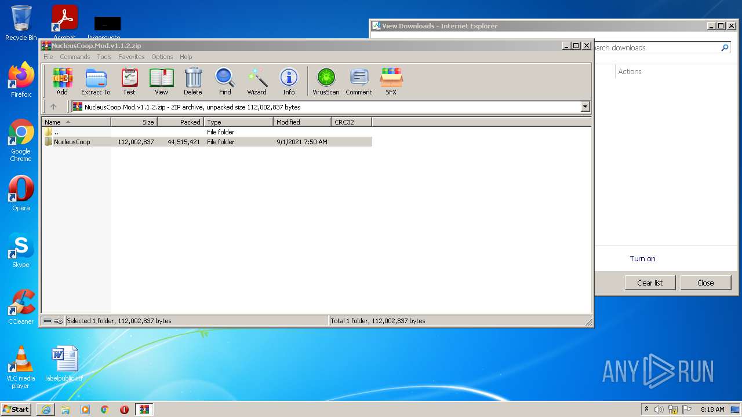742x417 pixels.
Task: Click Windows Media Player taskbar icon
Action: [x=85, y=409]
